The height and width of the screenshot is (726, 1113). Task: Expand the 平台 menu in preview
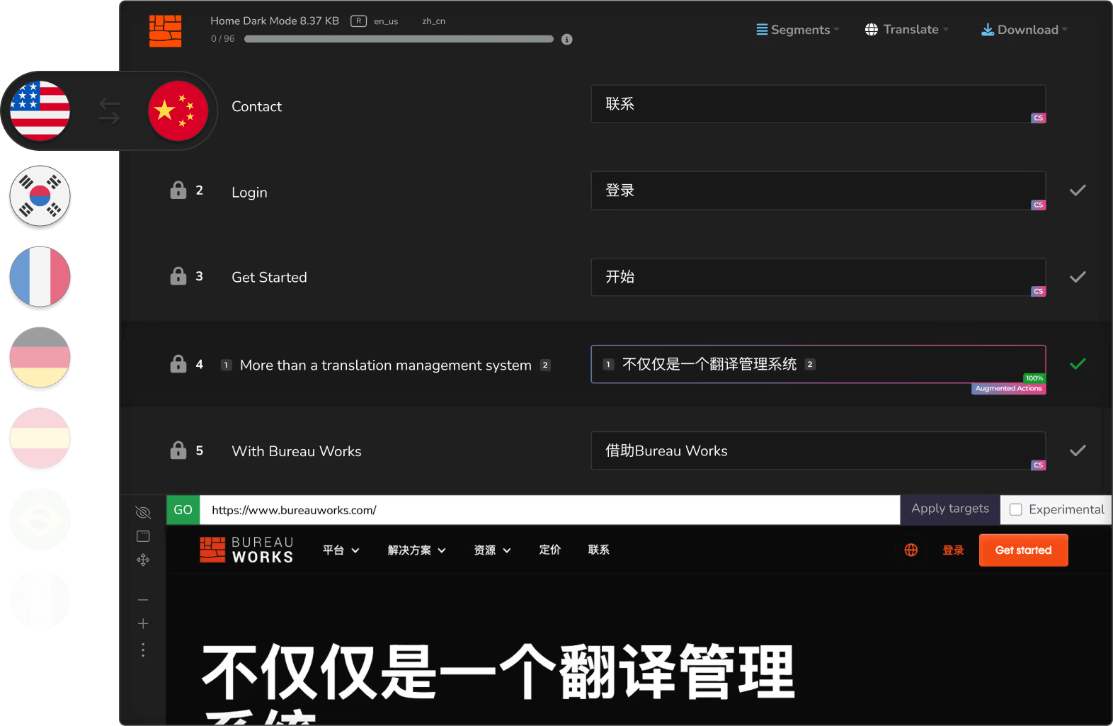point(341,550)
